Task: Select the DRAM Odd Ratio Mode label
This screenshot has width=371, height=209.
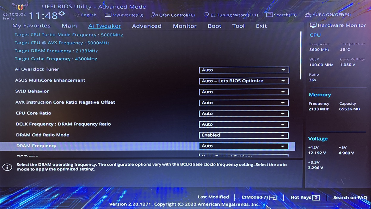Action: [x=43, y=135]
